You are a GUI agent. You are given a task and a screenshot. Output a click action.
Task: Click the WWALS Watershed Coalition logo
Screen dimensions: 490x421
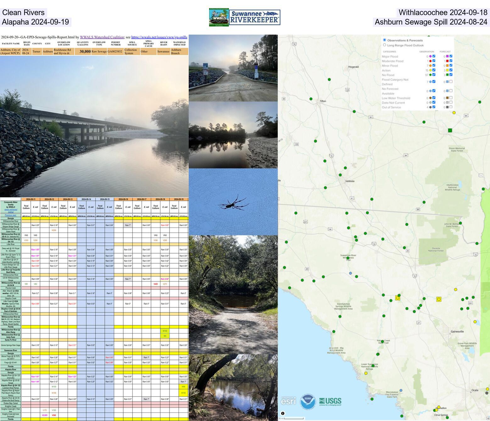coord(219,17)
